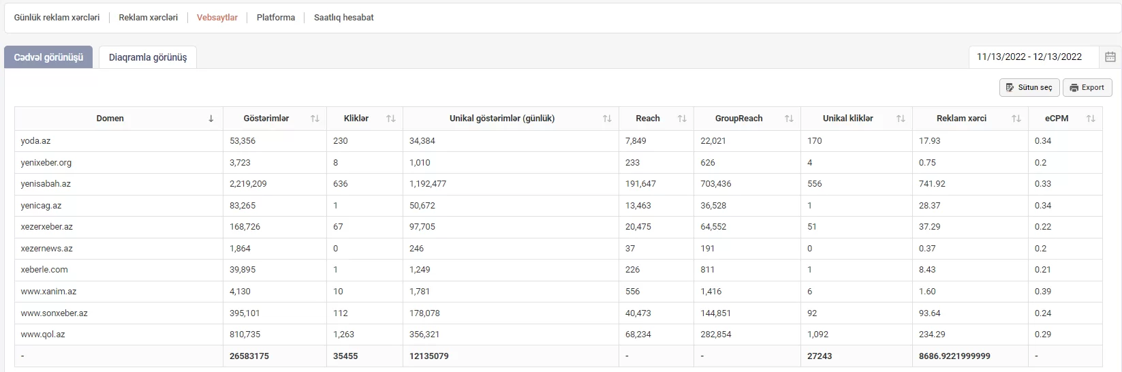The height and width of the screenshot is (372, 1122).
Task: Sort by Unikal göstərimlər (günlük) sort icon
Action: click(607, 119)
